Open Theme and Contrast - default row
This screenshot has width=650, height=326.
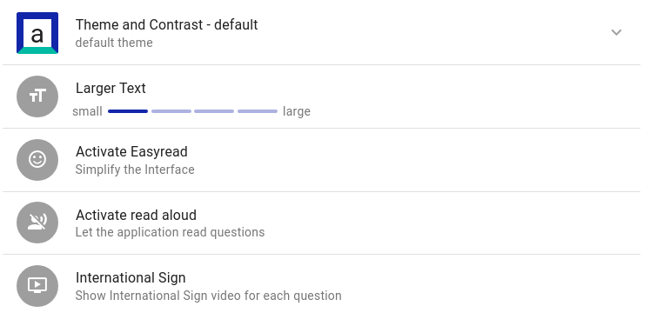[x=321, y=33]
